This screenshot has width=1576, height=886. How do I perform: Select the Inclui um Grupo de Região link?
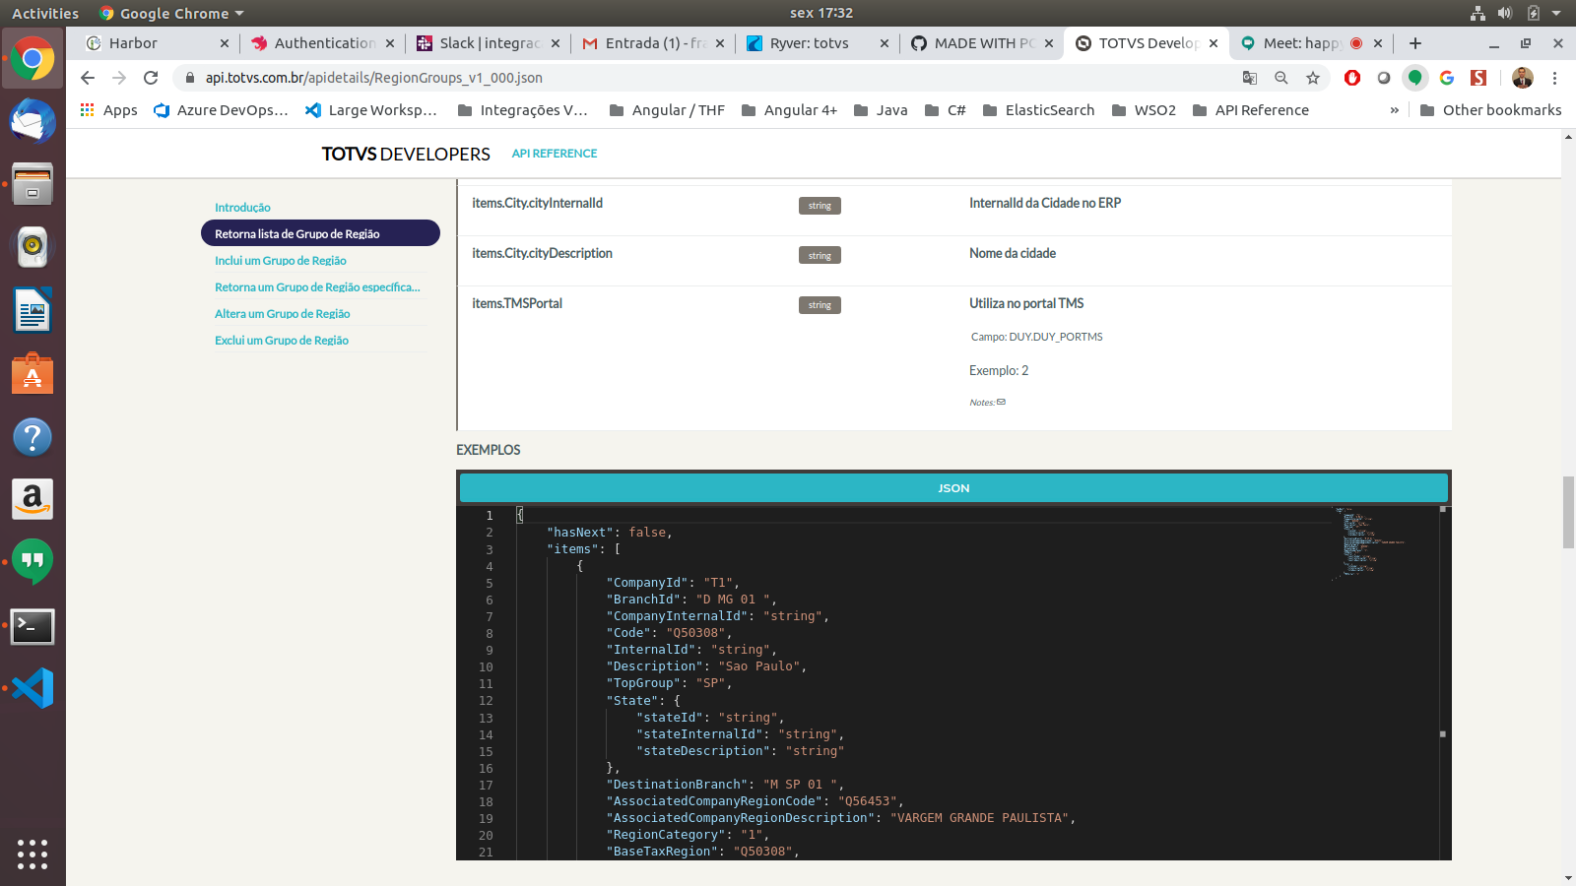(x=280, y=260)
